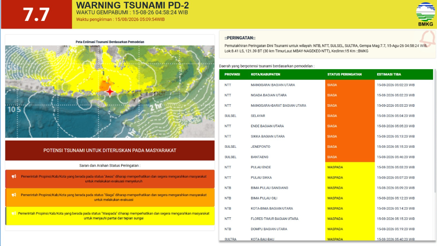Click the 2 hr contour label on map

tap(156, 107)
